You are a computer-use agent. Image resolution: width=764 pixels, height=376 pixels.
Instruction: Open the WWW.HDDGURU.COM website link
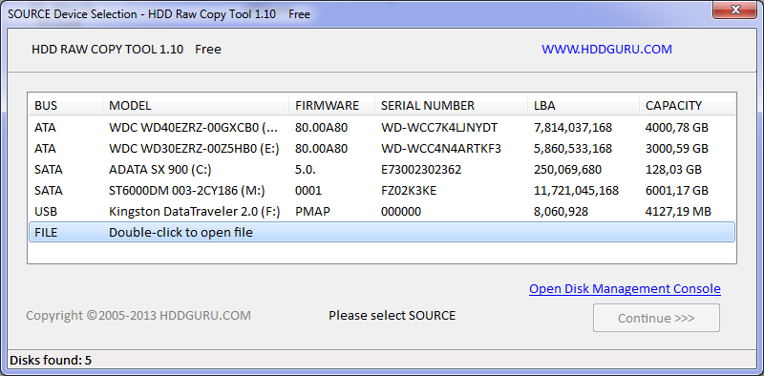point(606,50)
